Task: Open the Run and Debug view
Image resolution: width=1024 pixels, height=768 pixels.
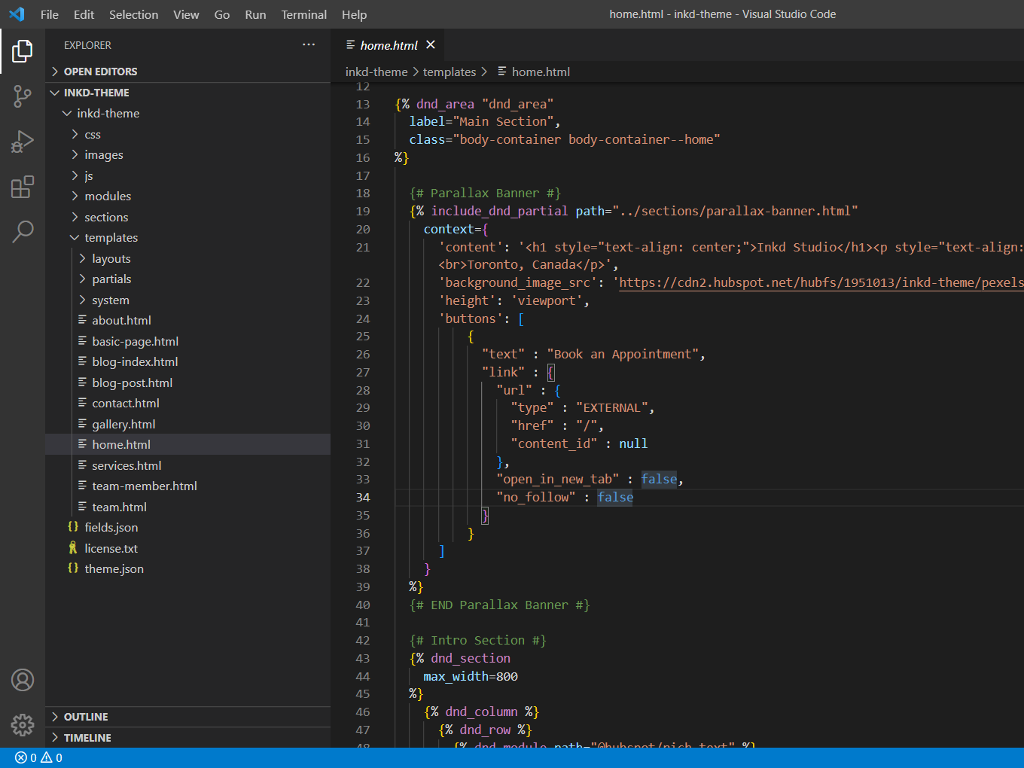Action: click(23, 142)
